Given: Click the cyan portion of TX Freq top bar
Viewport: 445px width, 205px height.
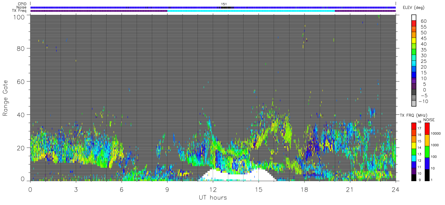Looking at the screenshot, I should click(x=251, y=11).
